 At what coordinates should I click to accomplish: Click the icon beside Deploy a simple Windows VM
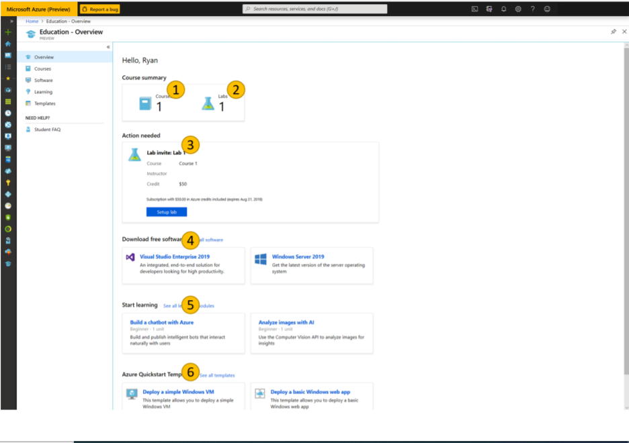pos(132,394)
